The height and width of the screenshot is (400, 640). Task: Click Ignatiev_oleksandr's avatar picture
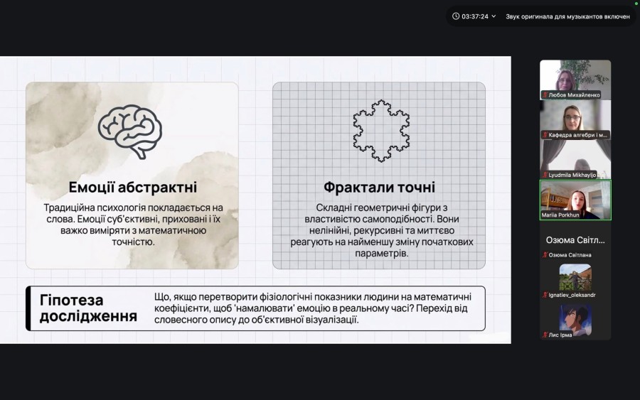(575, 277)
